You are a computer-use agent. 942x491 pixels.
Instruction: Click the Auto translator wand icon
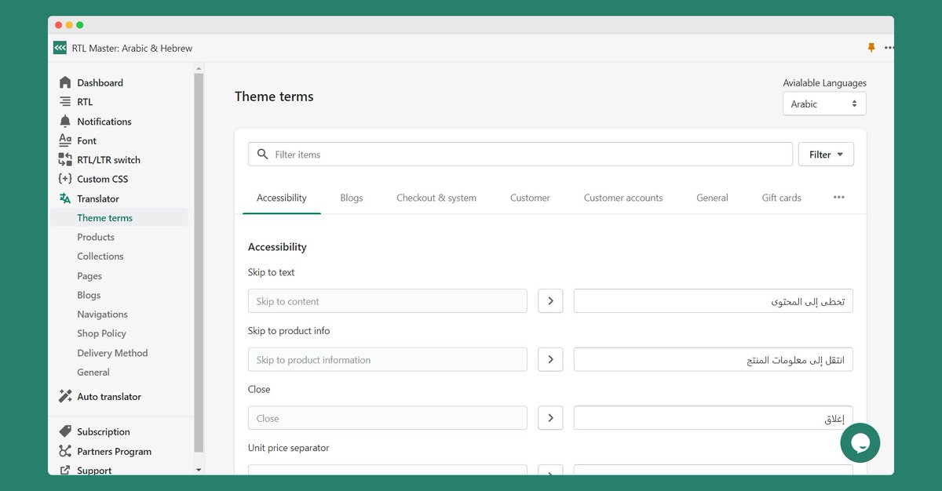[x=65, y=396]
